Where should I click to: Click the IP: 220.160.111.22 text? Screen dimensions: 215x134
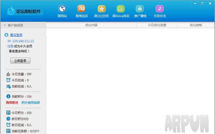21,41
